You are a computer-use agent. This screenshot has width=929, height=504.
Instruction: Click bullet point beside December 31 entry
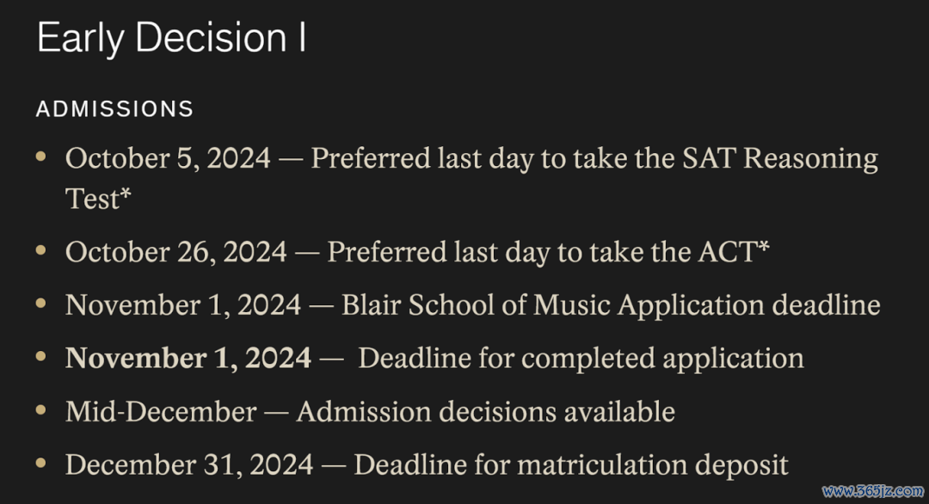pos(41,463)
